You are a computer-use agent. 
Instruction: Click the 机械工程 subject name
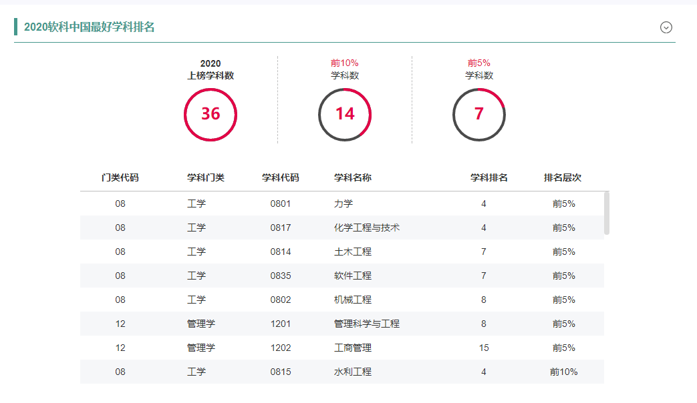[353, 300]
